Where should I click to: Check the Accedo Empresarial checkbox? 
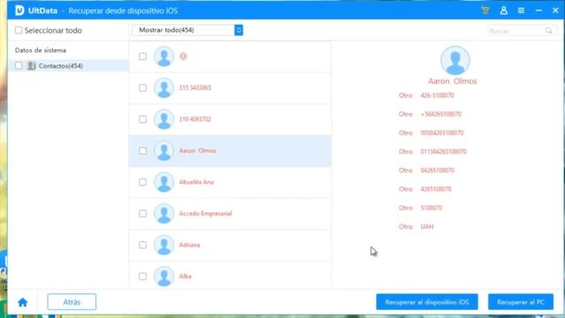coord(143,214)
